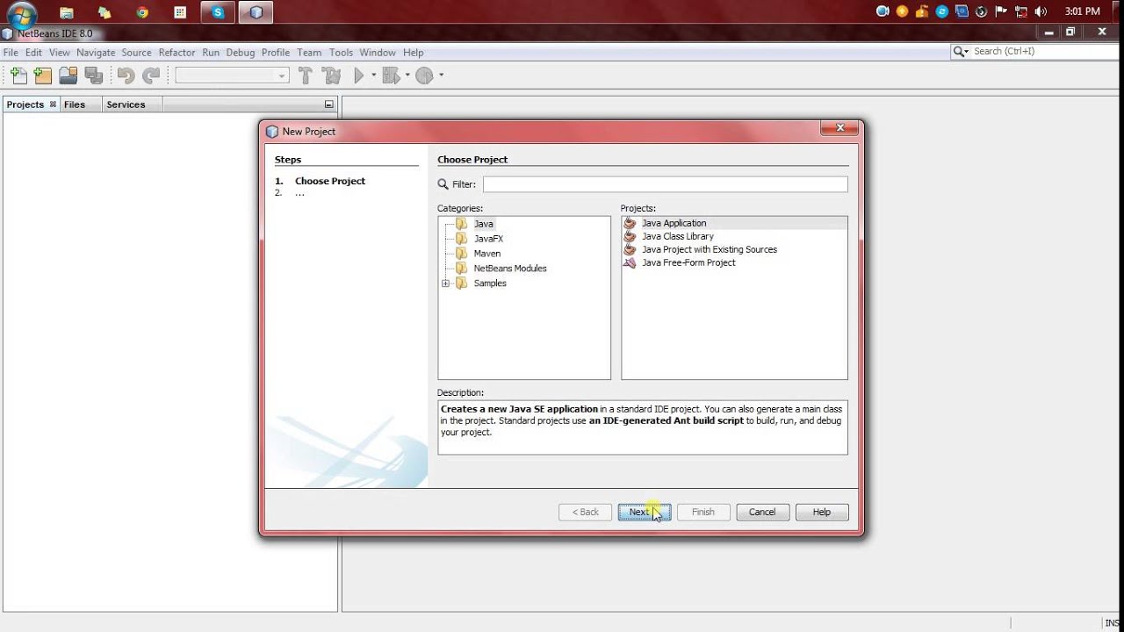The image size is (1124, 632).
Task: Select Java Class Library project type
Action: coord(677,236)
